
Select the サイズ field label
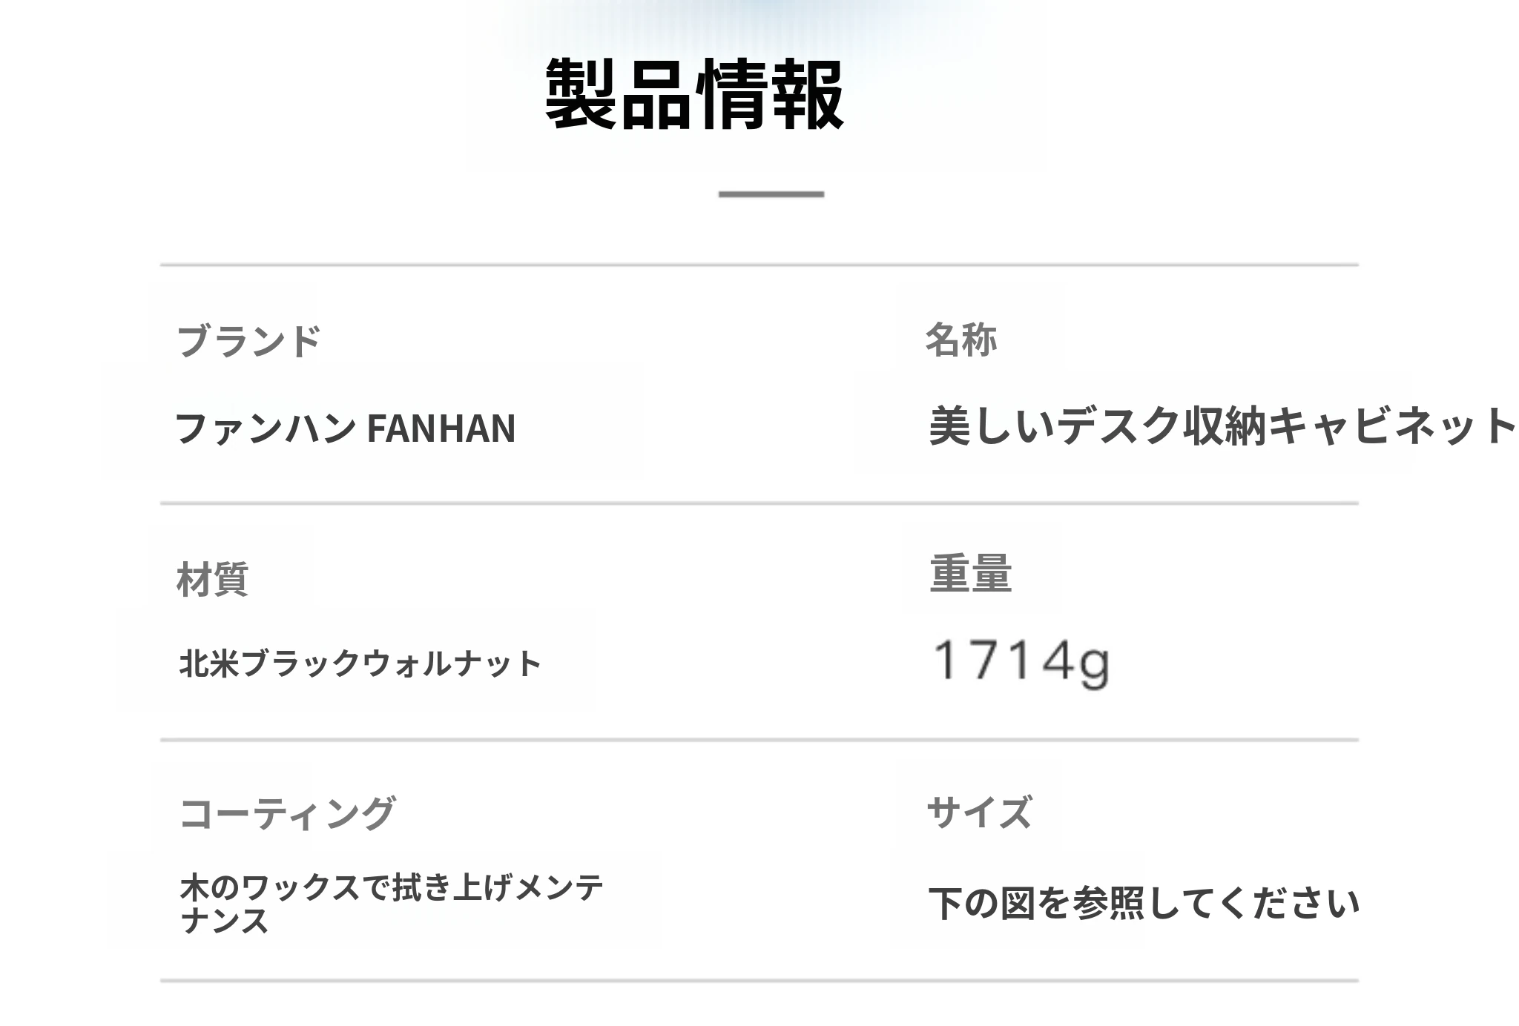tap(979, 812)
